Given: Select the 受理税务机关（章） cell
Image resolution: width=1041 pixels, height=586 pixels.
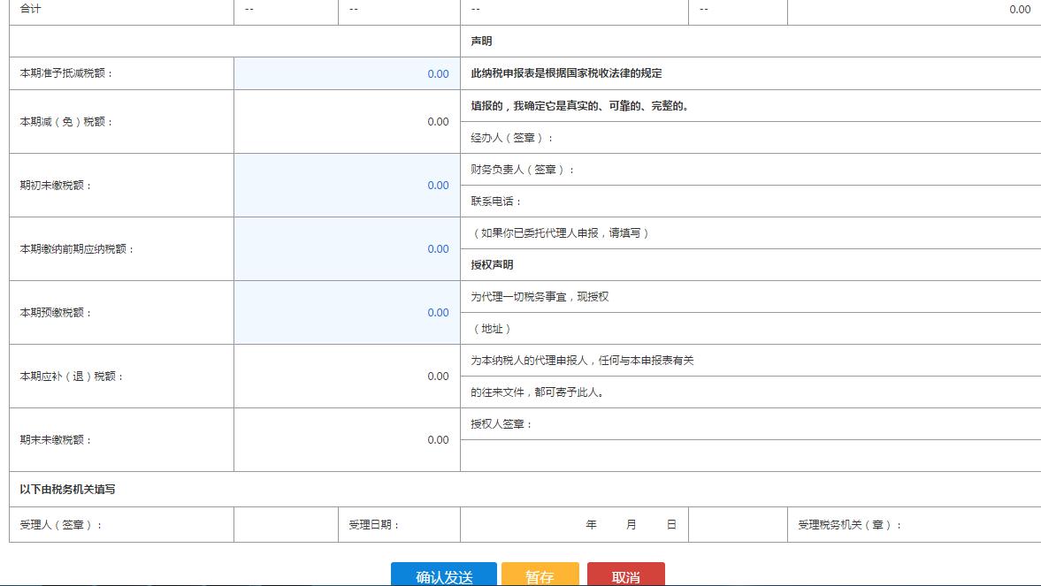Looking at the screenshot, I should point(914,524).
